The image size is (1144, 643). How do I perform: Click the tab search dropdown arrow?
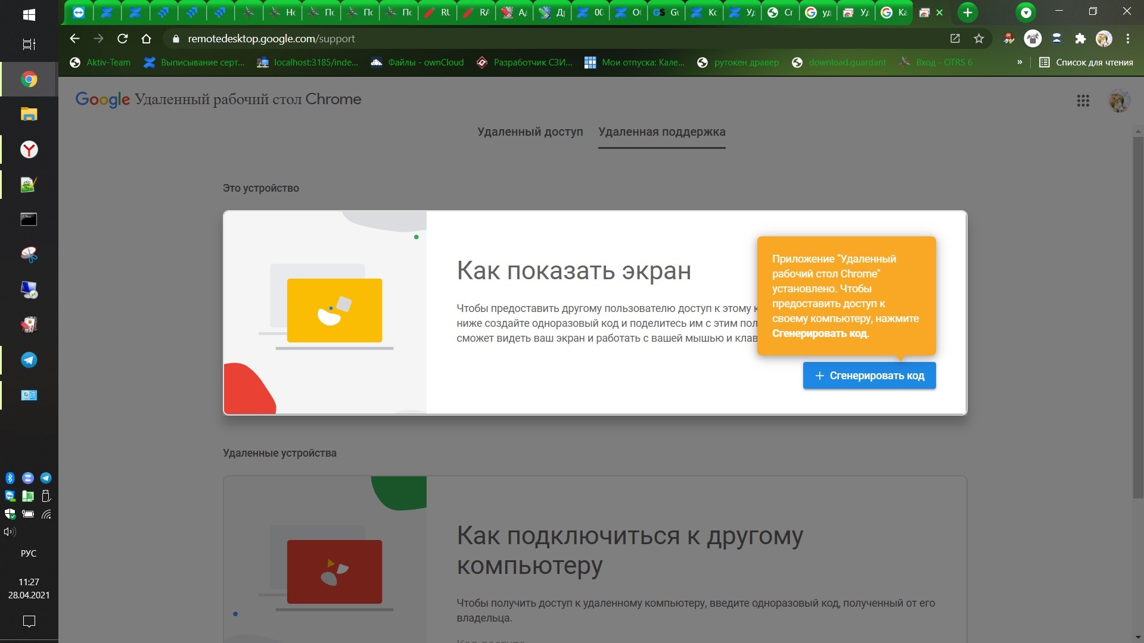click(x=1026, y=13)
